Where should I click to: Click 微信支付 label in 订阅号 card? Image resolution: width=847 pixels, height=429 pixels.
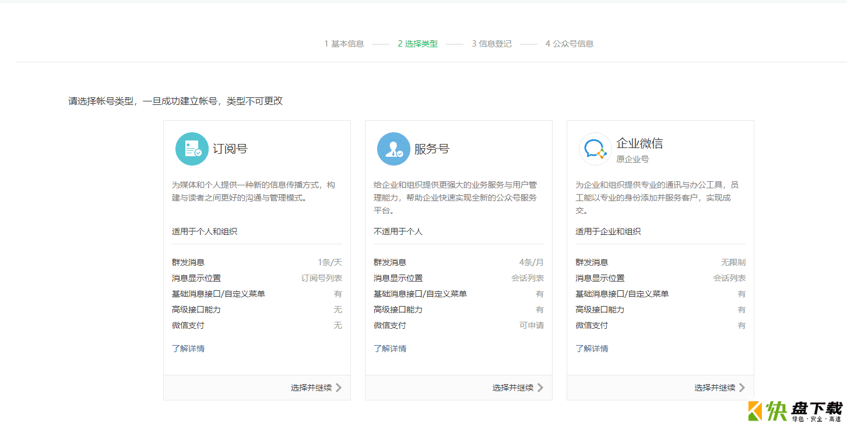pyautogui.click(x=188, y=325)
